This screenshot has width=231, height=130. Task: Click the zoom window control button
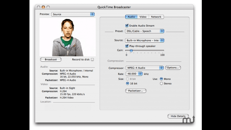click(x=48, y=7)
